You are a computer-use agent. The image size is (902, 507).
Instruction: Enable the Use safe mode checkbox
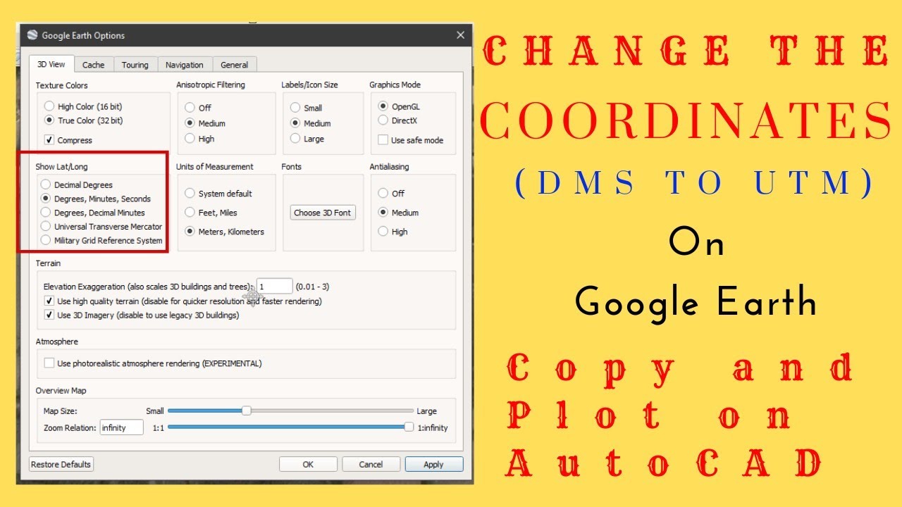[x=383, y=140]
